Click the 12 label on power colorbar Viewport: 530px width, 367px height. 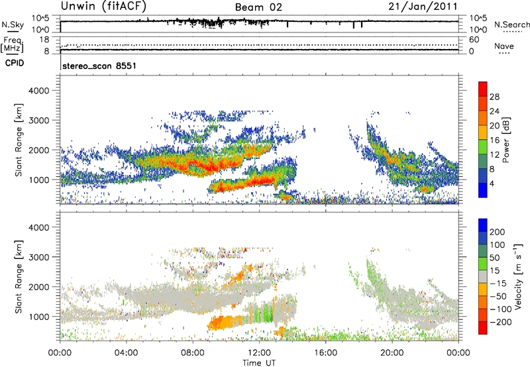(x=494, y=155)
